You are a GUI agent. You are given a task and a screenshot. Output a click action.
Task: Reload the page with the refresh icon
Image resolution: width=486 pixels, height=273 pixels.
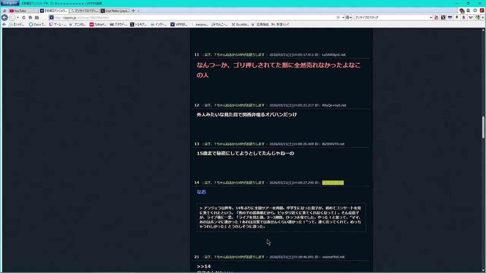[24, 17]
